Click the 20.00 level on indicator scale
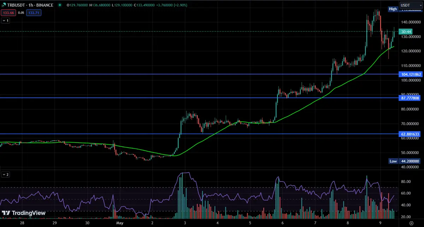 pyautogui.click(x=406, y=217)
